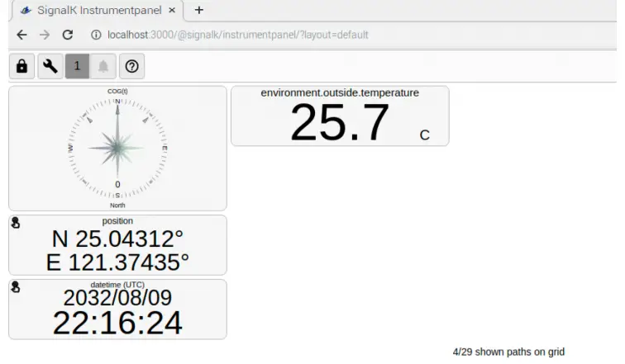
Task: Click the COG(t) compass widget
Action: tap(117, 148)
